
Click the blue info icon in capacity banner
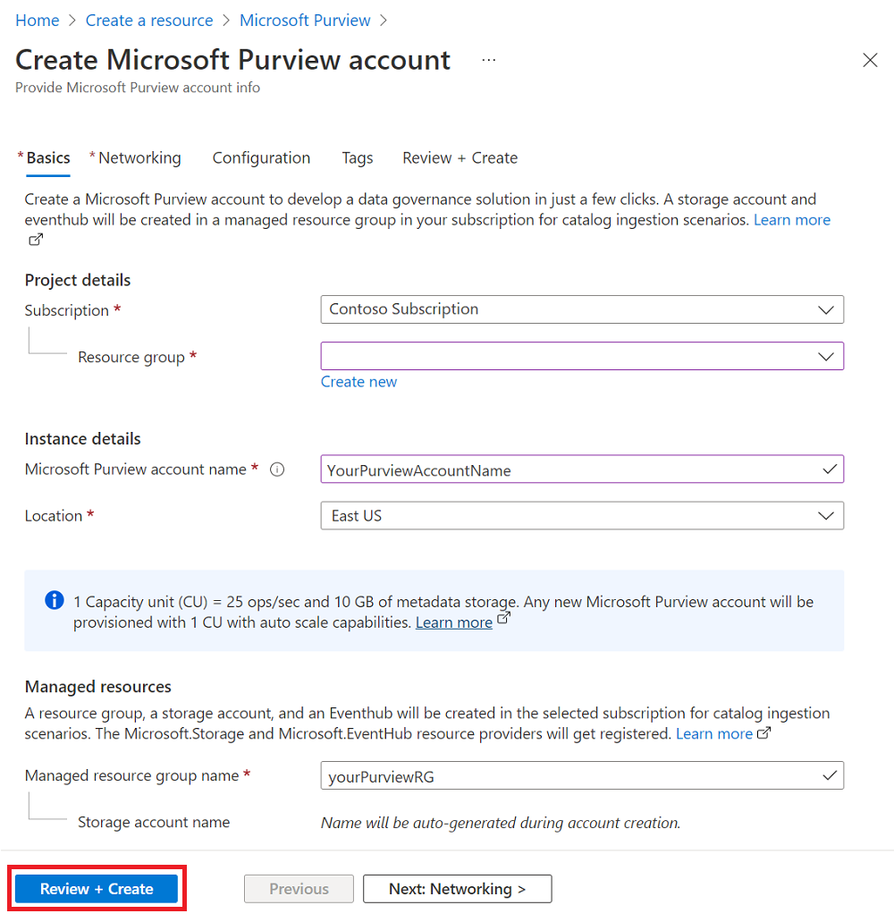54,601
